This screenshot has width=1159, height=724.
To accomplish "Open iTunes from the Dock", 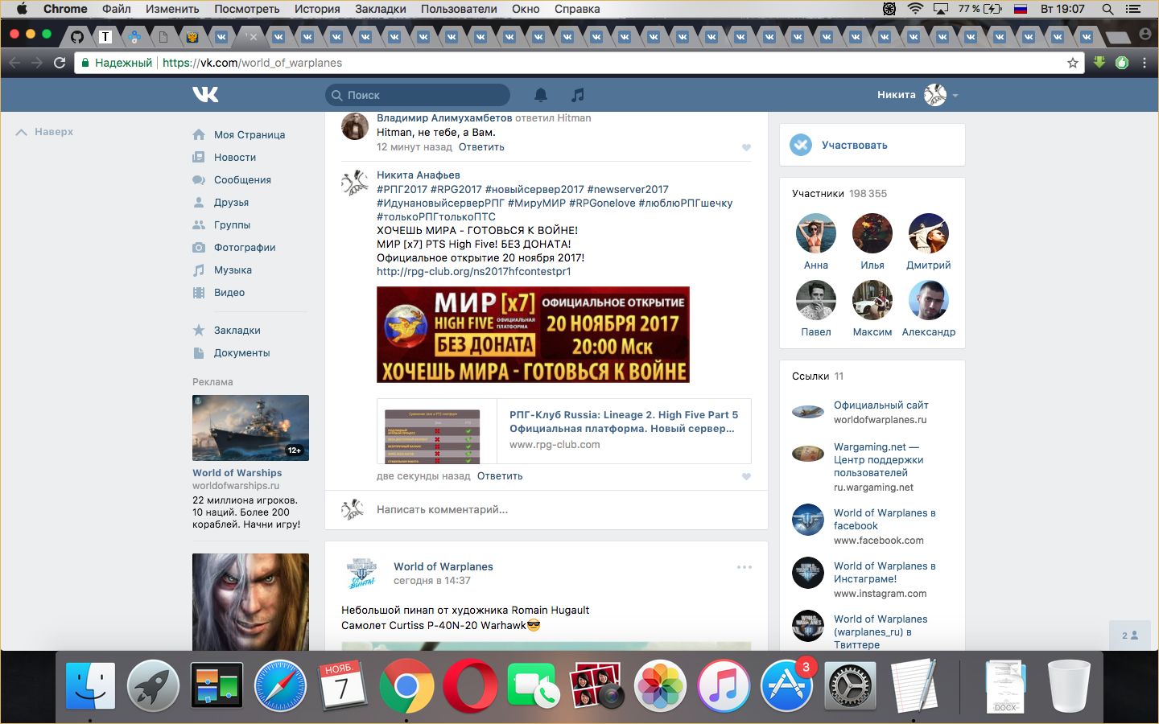I will 723,686.
